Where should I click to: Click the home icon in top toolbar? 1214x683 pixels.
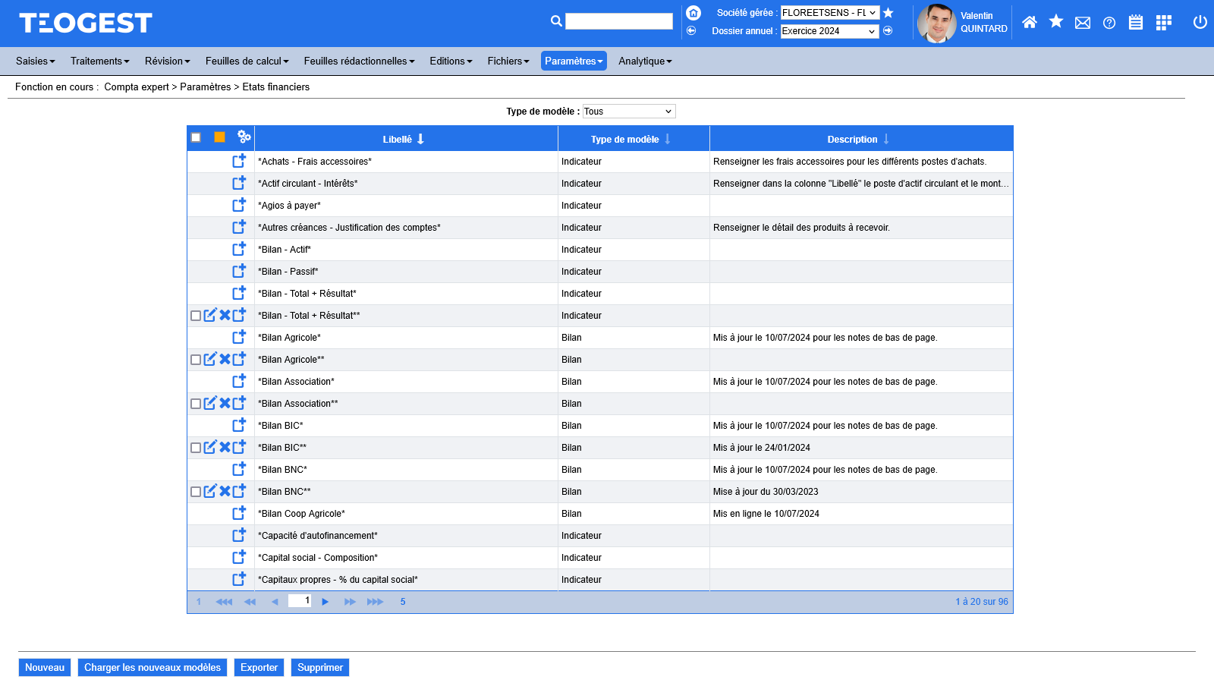[x=1029, y=22]
